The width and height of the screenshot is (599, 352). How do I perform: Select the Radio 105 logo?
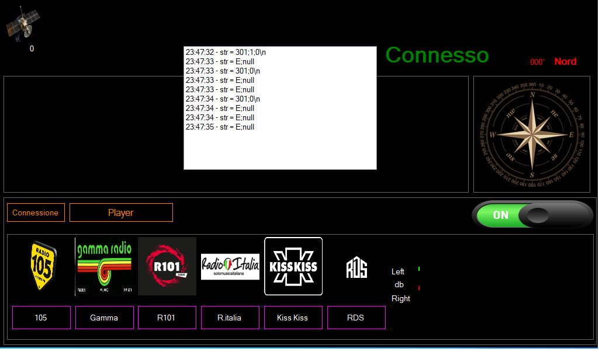click(x=43, y=266)
